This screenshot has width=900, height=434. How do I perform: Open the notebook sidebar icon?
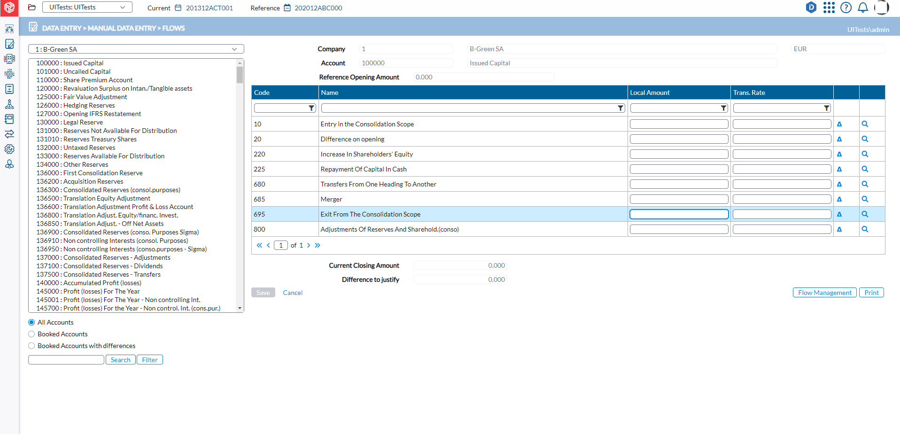click(9, 119)
